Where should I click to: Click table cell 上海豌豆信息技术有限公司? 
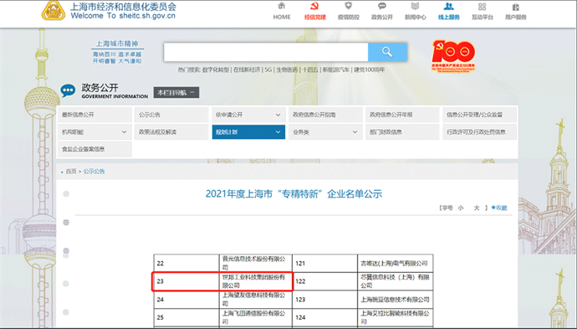395,299
